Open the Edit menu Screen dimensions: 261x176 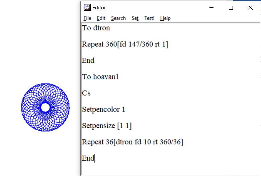click(101, 18)
